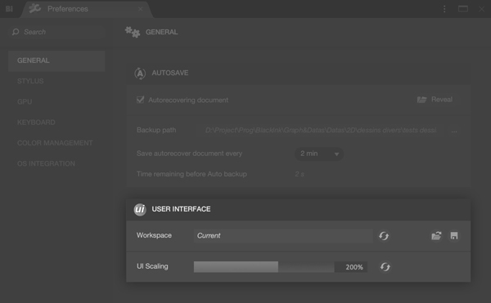This screenshot has width=491, height=303.
Task: Open the GPU preferences section
Action: (x=25, y=102)
